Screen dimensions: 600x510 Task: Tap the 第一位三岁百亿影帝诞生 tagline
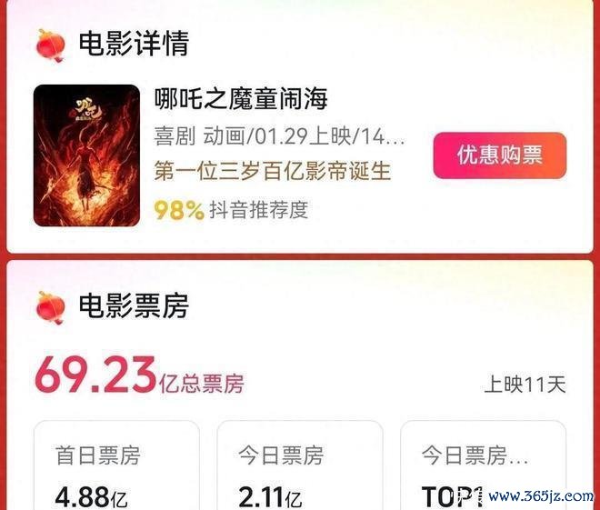[x=272, y=171]
